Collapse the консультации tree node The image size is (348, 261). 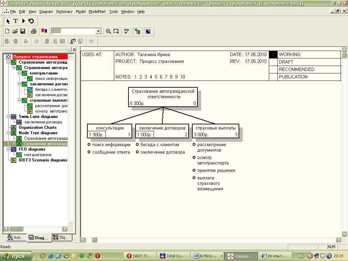19,73
